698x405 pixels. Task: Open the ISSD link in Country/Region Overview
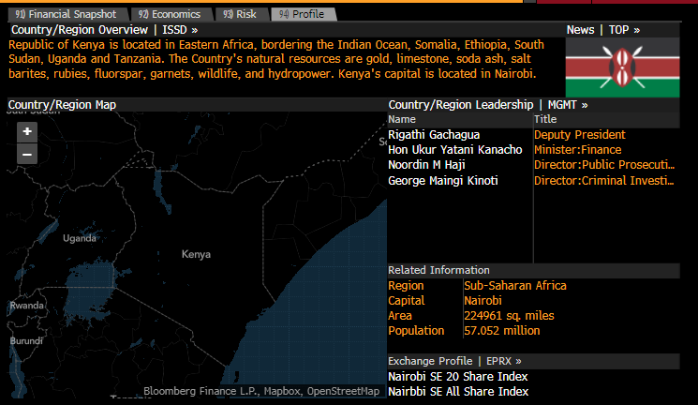180,30
